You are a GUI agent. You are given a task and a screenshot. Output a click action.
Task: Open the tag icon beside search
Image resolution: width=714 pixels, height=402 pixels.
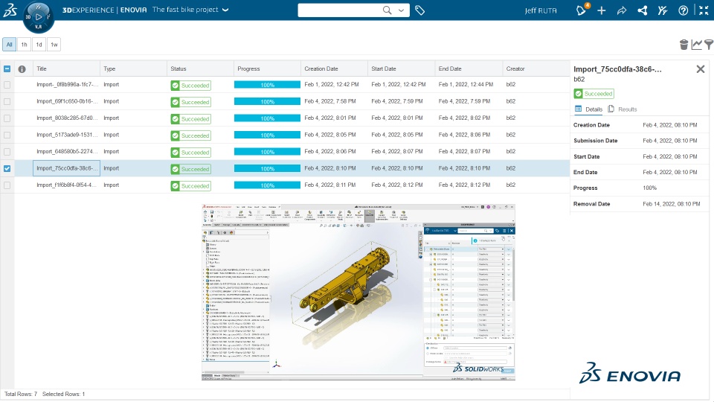click(419, 10)
